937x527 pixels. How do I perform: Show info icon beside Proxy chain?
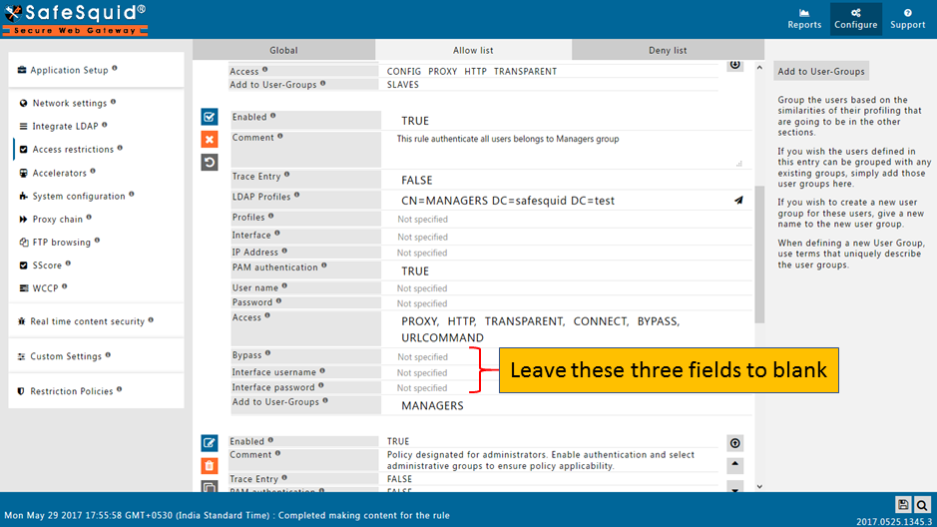coord(89,218)
